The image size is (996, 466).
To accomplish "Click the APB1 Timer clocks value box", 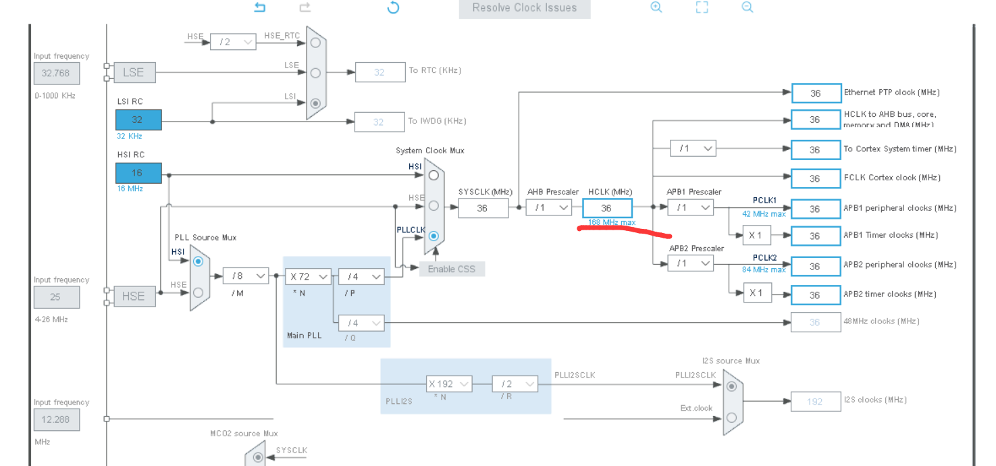I will [816, 236].
